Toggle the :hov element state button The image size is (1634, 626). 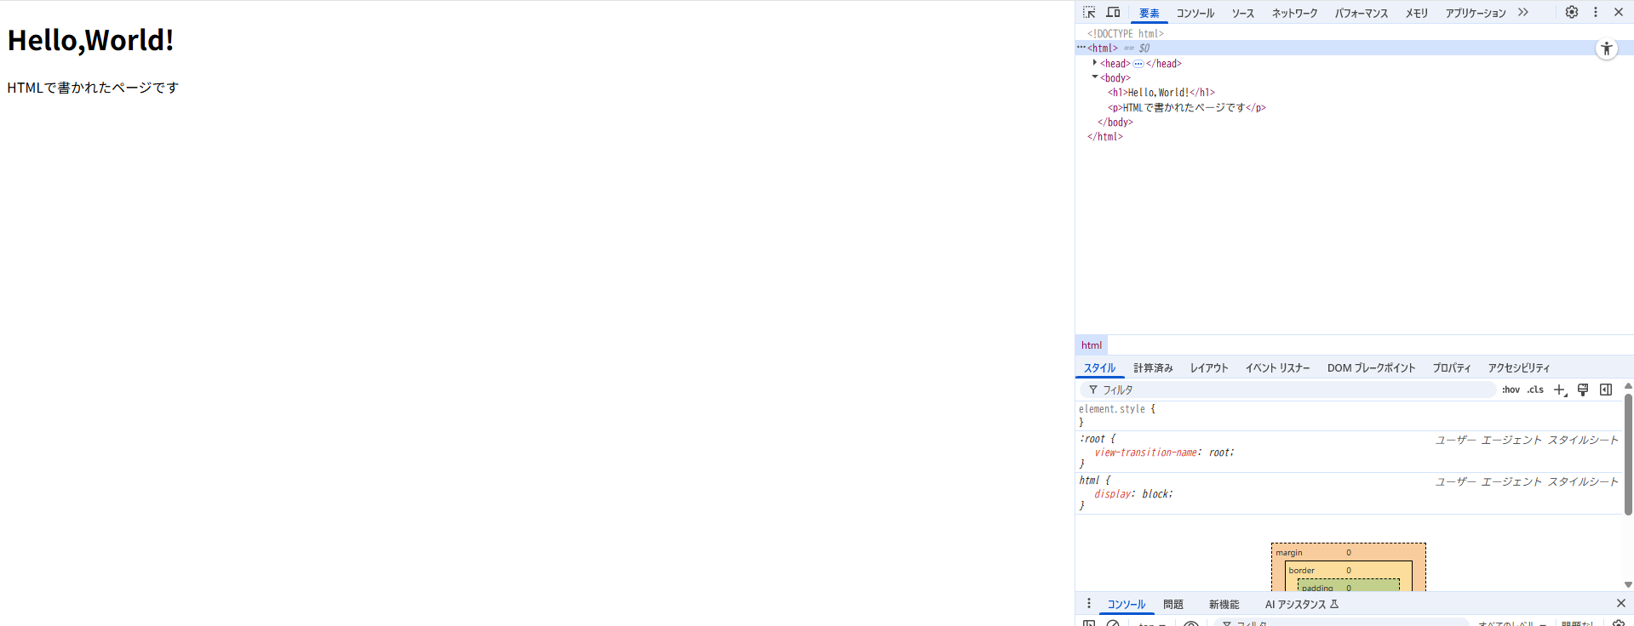point(1511,390)
